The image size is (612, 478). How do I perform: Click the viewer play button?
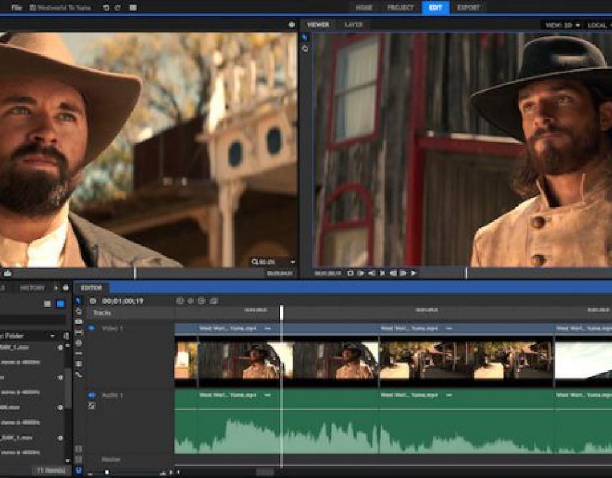coord(414,273)
